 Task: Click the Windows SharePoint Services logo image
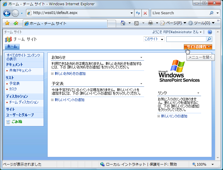coord(179,71)
